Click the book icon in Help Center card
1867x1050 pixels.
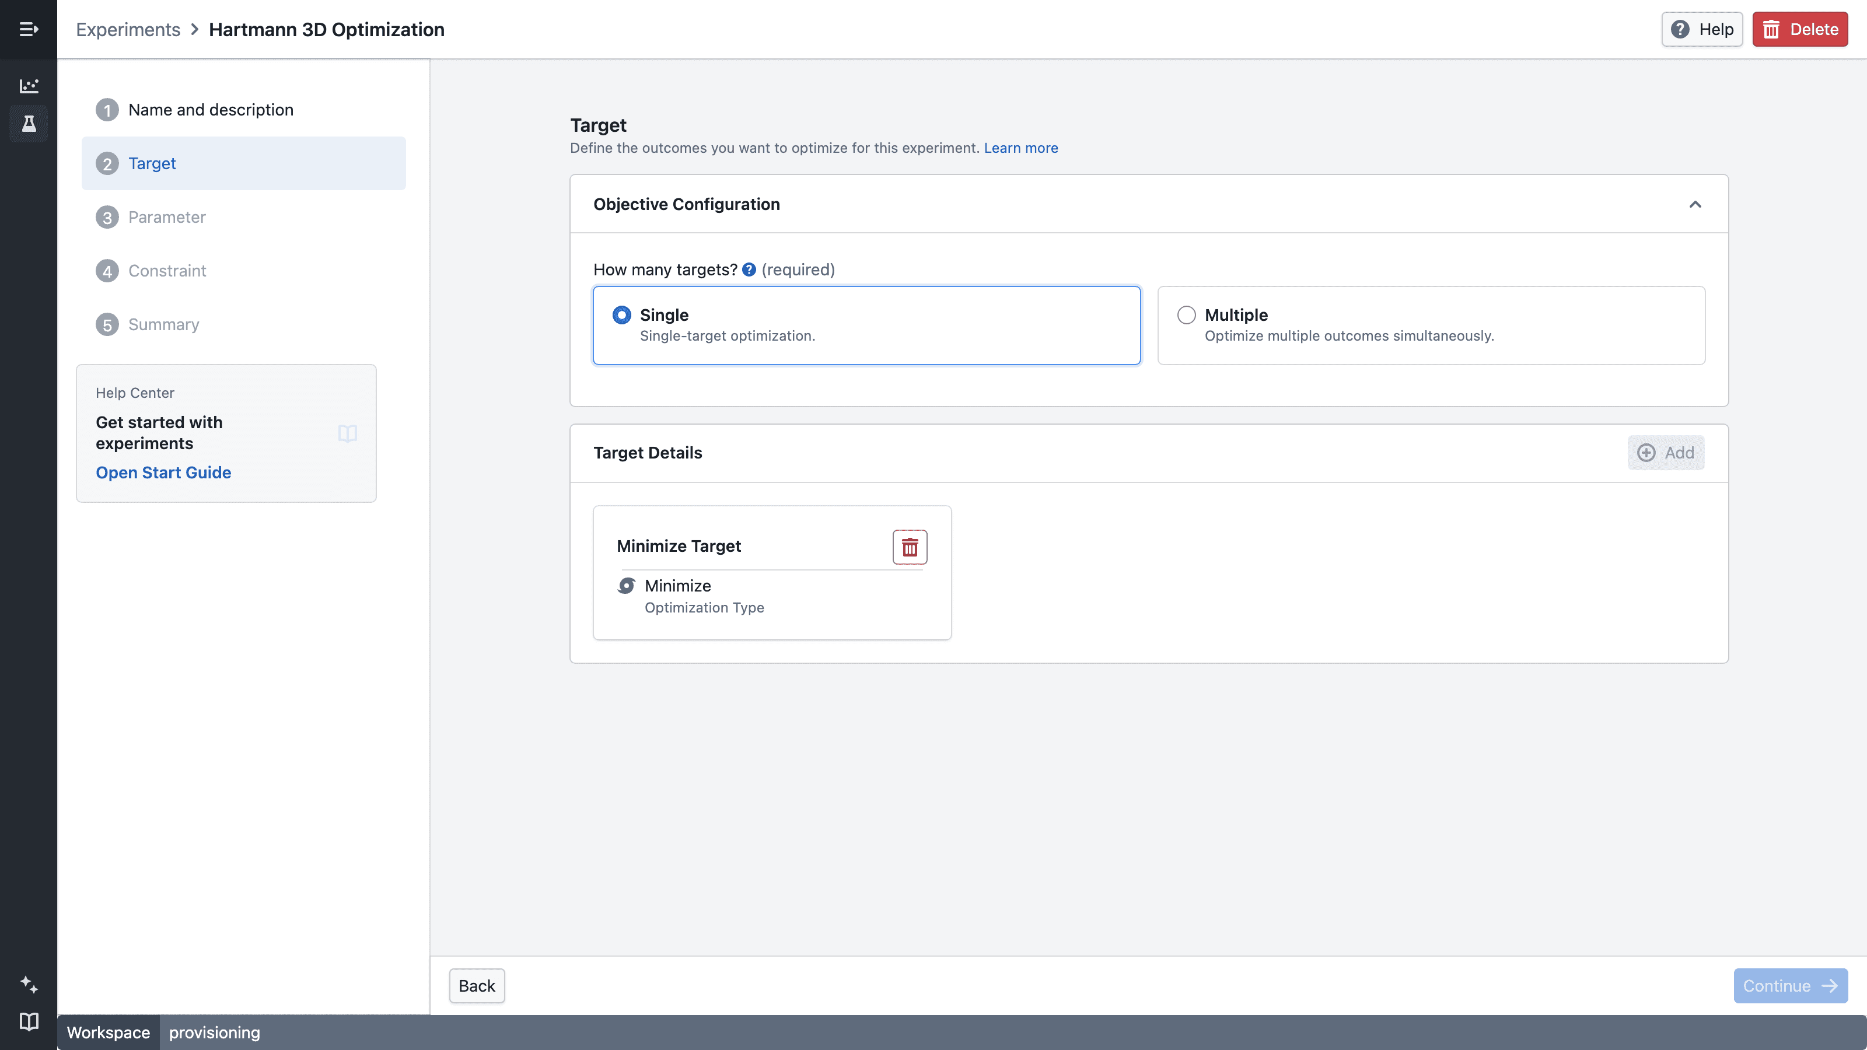[x=347, y=433]
